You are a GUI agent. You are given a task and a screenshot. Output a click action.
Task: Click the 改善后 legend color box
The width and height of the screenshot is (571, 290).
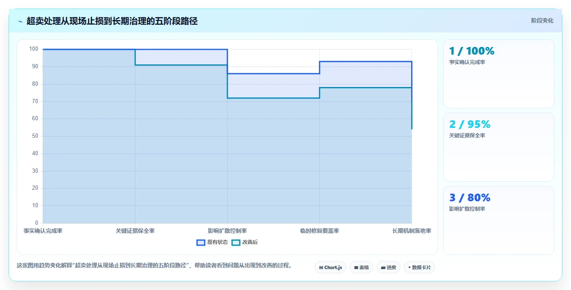[236, 242]
